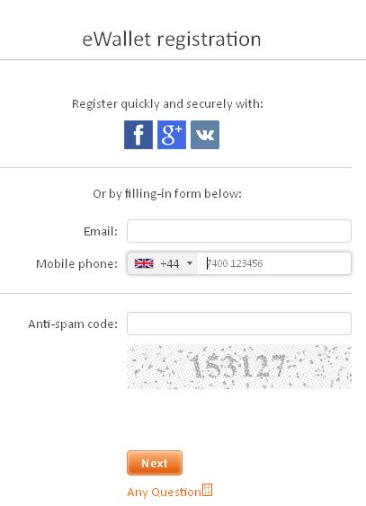
Task: Click the Mobile phone label
Action: (76, 263)
